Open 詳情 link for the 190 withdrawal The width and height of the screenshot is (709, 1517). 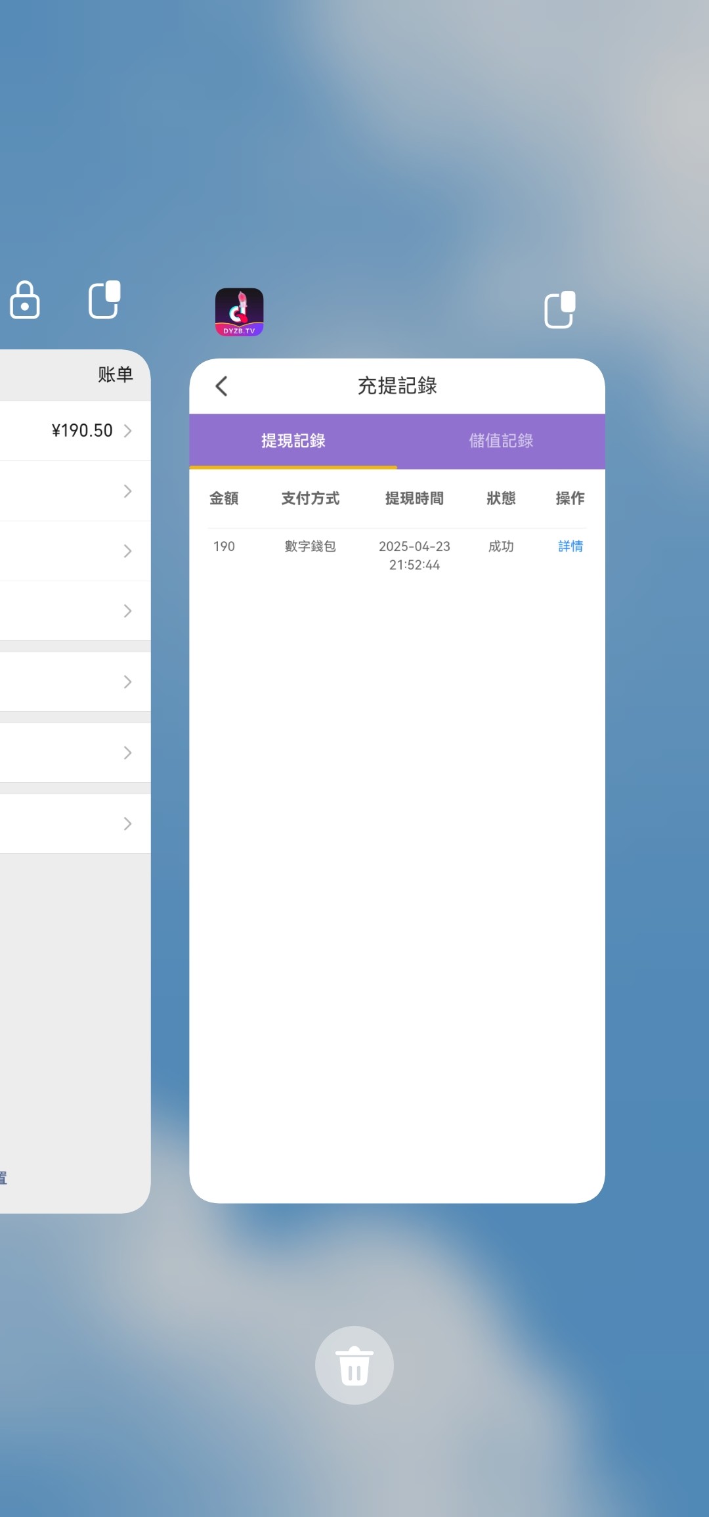[570, 546]
